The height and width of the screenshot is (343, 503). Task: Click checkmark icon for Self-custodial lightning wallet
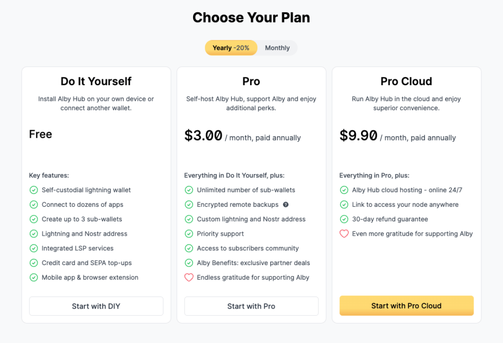click(34, 190)
